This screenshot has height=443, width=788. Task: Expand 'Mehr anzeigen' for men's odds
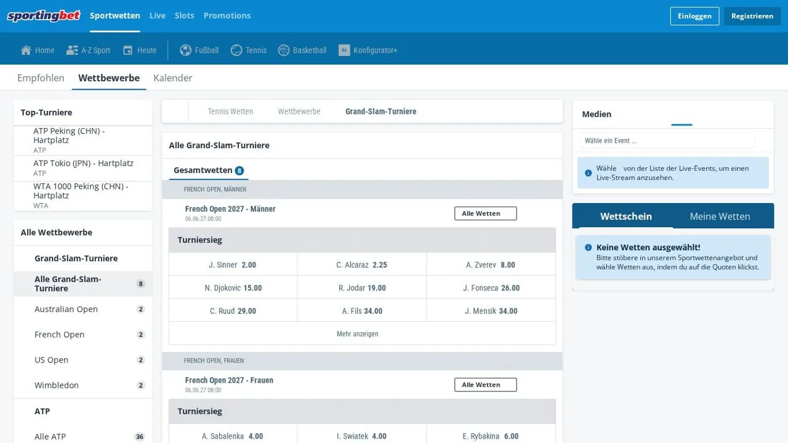358,334
